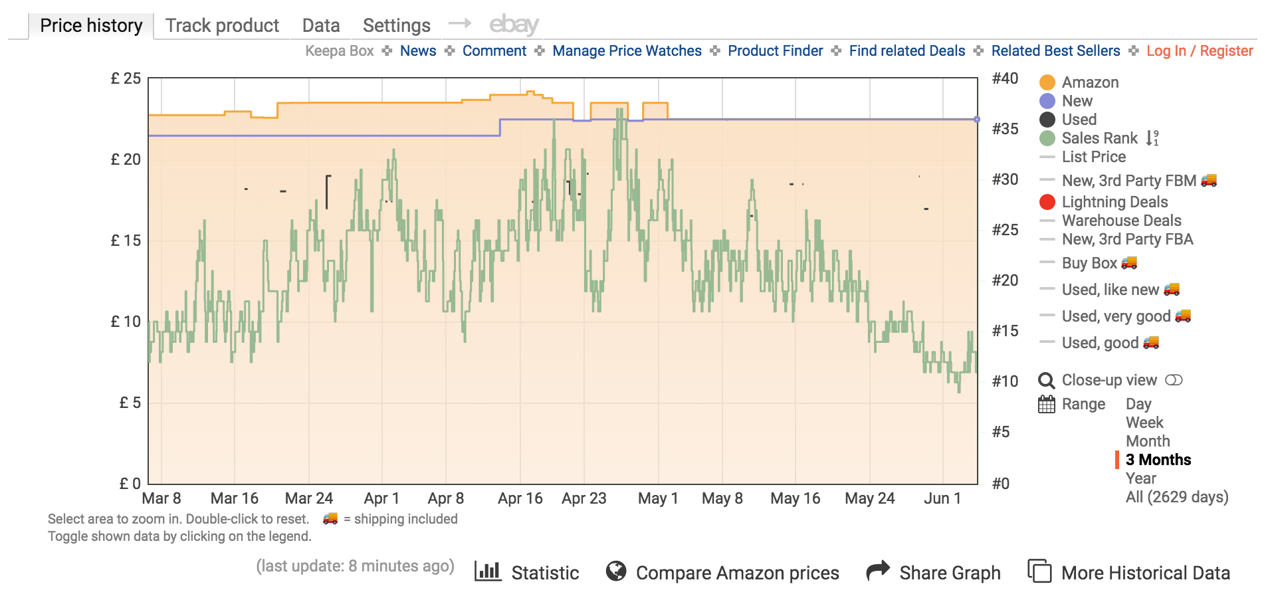Click the Close-up view magnifier icon

[x=1047, y=380]
